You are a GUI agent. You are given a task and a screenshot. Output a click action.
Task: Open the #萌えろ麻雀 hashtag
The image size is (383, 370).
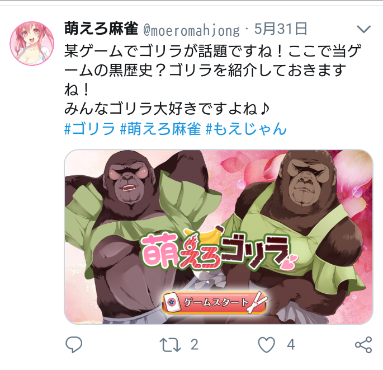160,129
